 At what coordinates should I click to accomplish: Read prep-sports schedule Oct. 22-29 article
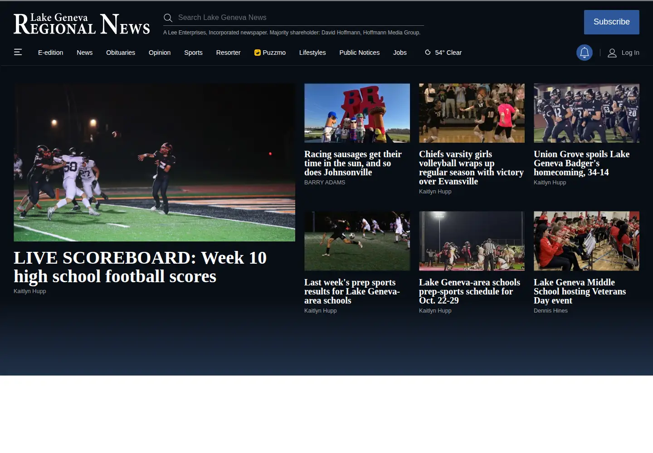(469, 291)
